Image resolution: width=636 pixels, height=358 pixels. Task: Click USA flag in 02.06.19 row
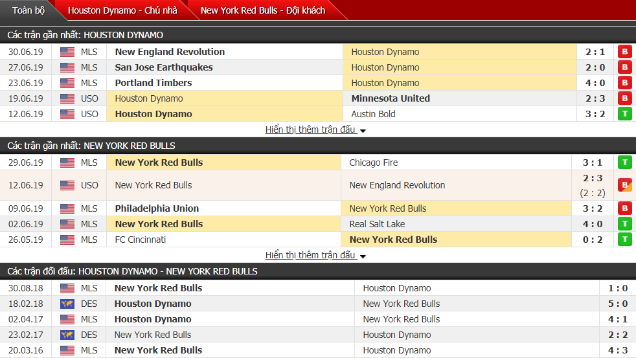coord(67,224)
